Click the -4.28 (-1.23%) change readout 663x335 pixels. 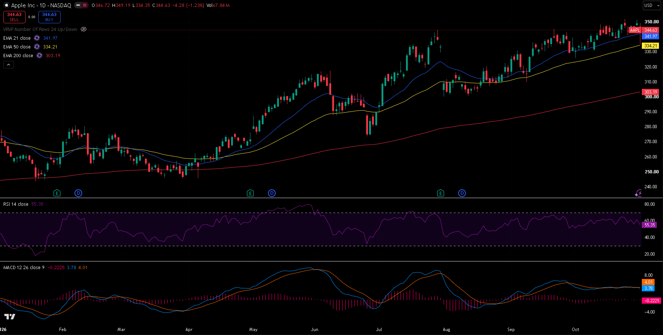(189, 5)
